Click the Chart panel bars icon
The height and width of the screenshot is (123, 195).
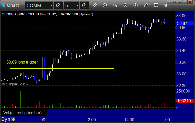pyautogui.click(x=4, y=5)
